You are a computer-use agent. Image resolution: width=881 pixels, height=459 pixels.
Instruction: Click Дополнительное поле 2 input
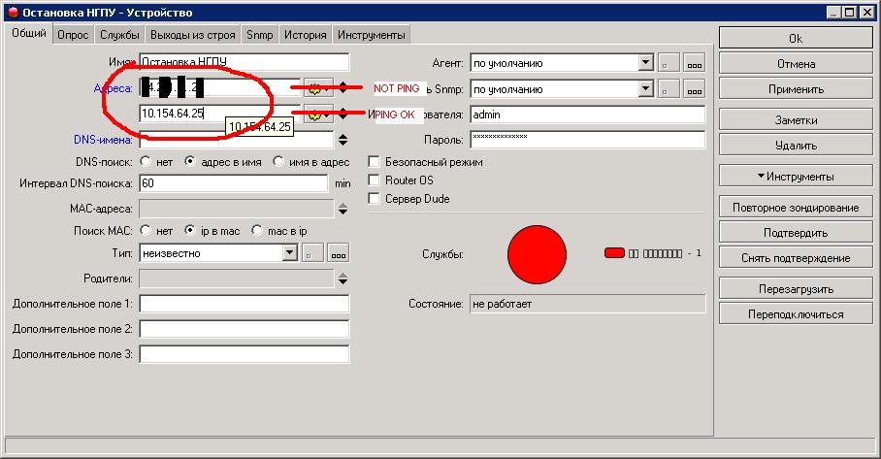(244, 329)
